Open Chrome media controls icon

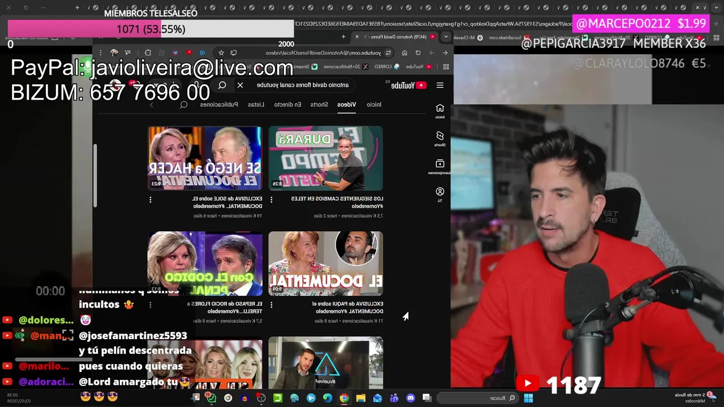point(128,53)
